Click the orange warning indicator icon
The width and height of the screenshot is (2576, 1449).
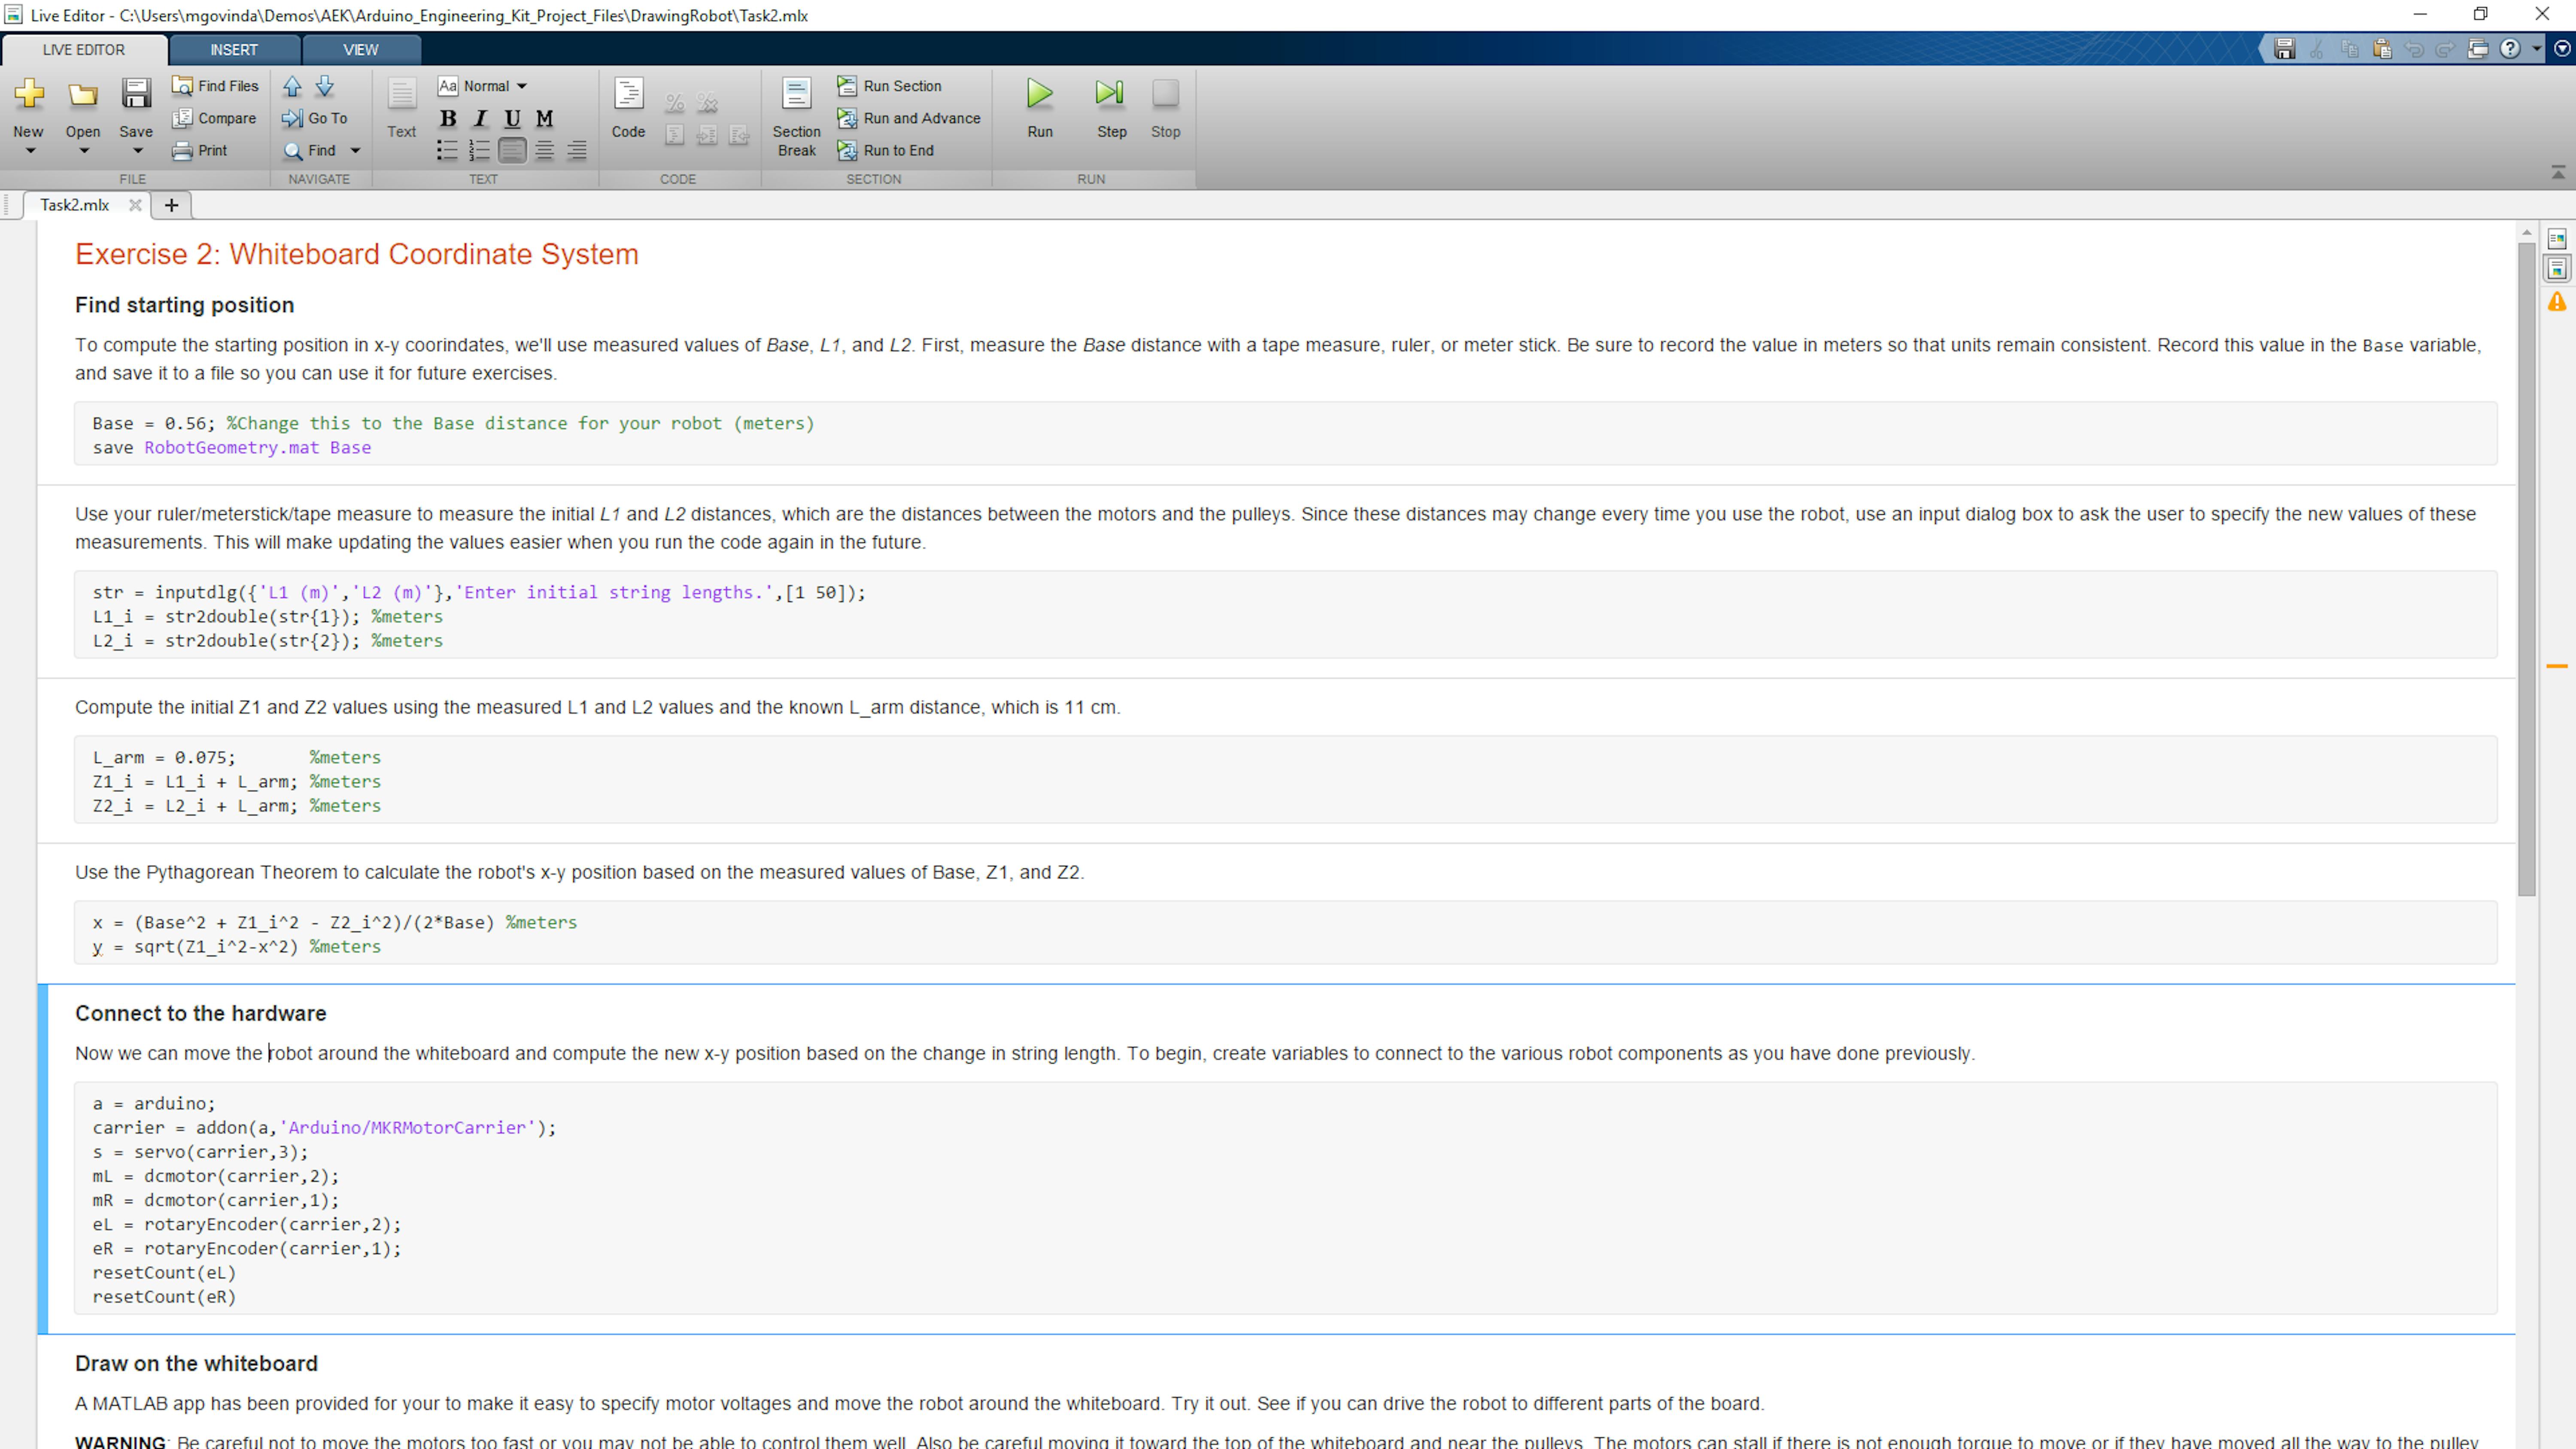[x=2557, y=302]
